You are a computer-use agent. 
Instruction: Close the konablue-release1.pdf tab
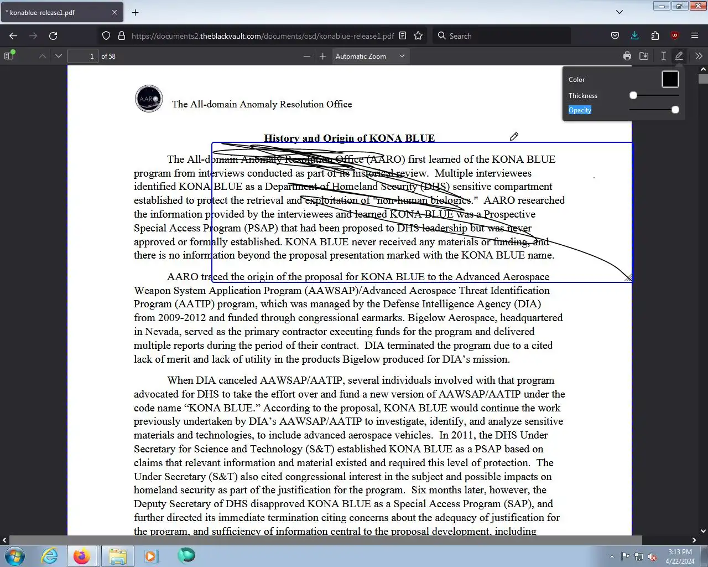tap(114, 12)
